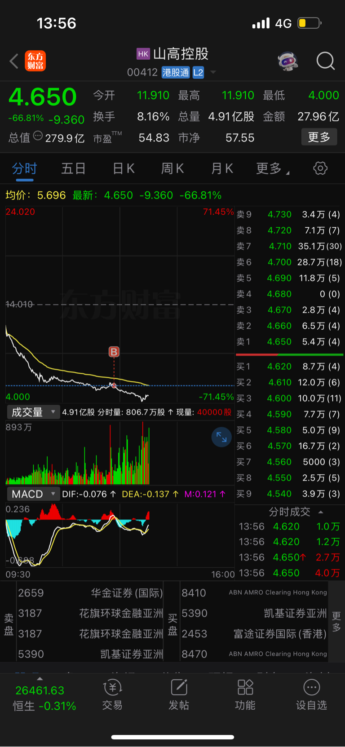Image resolution: width=345 pixels, height=747 pixels.
Task: Tap the buy/sell ratio color bar
Action: pyautogui.click(x=289, y=354)
